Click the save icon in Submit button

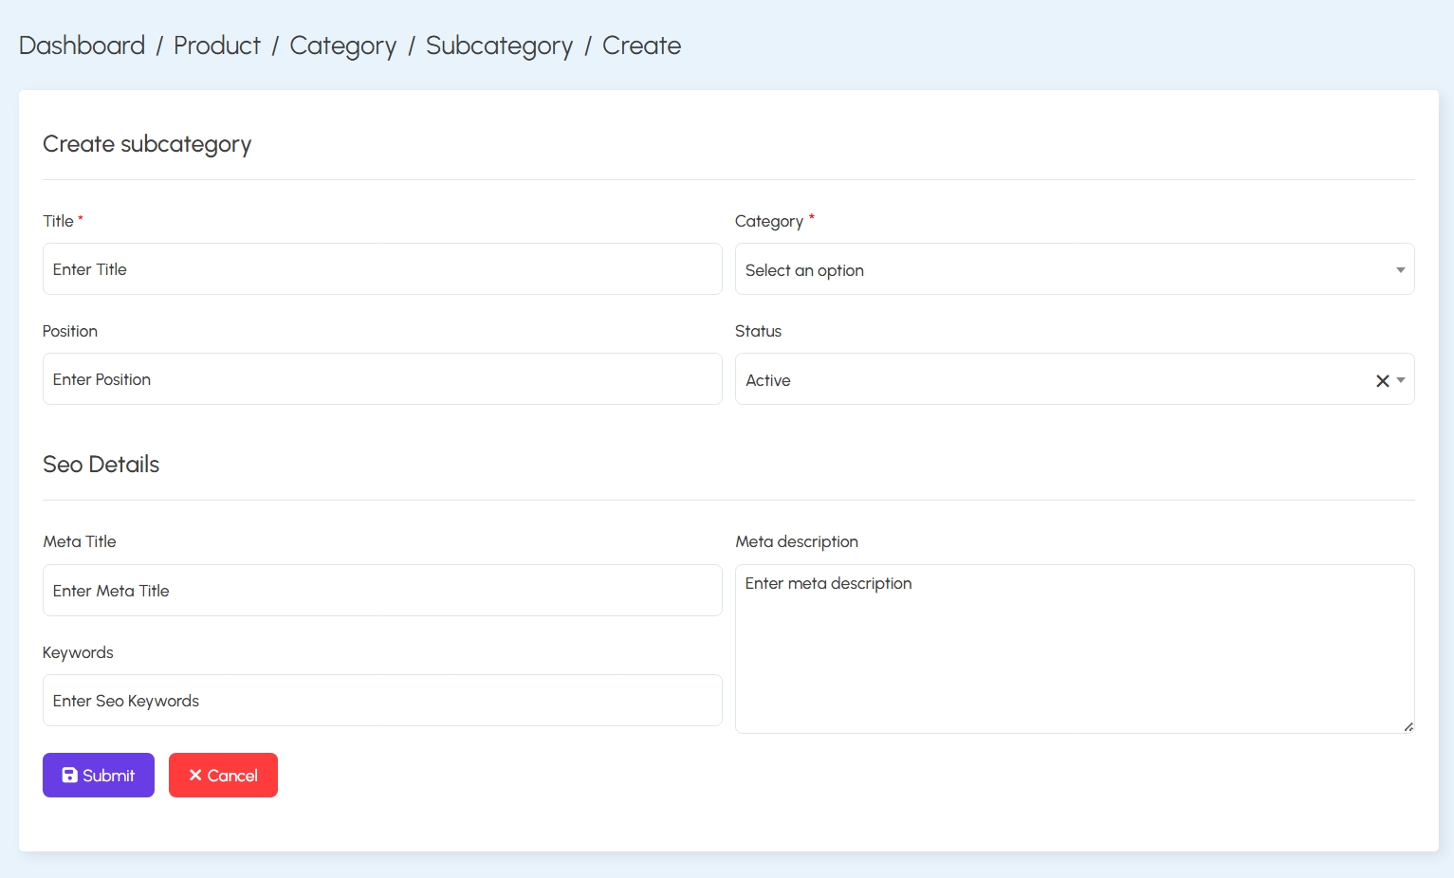69,776
